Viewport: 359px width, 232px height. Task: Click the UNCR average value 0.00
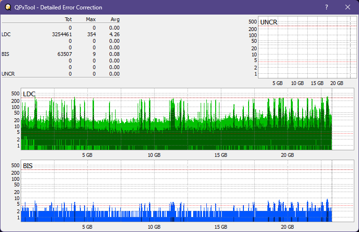[114, 74]
